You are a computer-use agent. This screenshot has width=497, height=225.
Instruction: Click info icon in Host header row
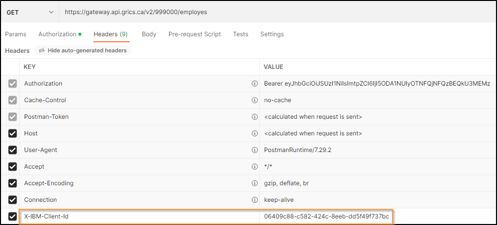(254, 133)
